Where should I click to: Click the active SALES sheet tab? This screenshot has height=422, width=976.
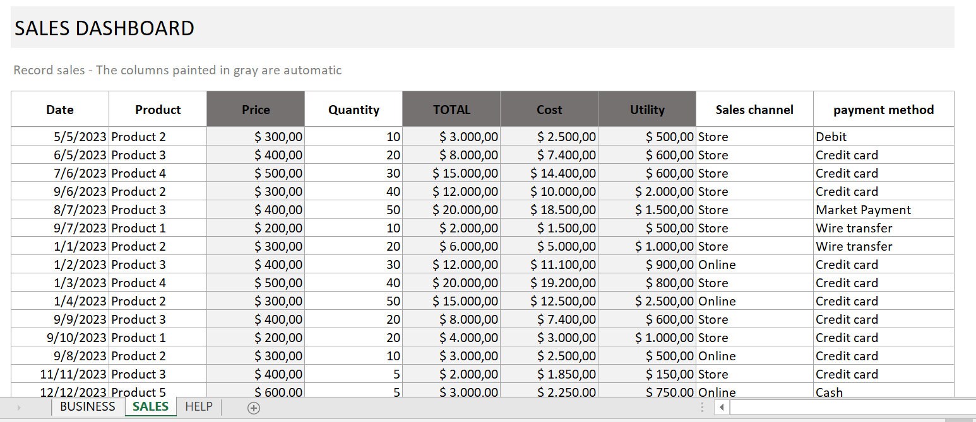(x=150, y=407)
